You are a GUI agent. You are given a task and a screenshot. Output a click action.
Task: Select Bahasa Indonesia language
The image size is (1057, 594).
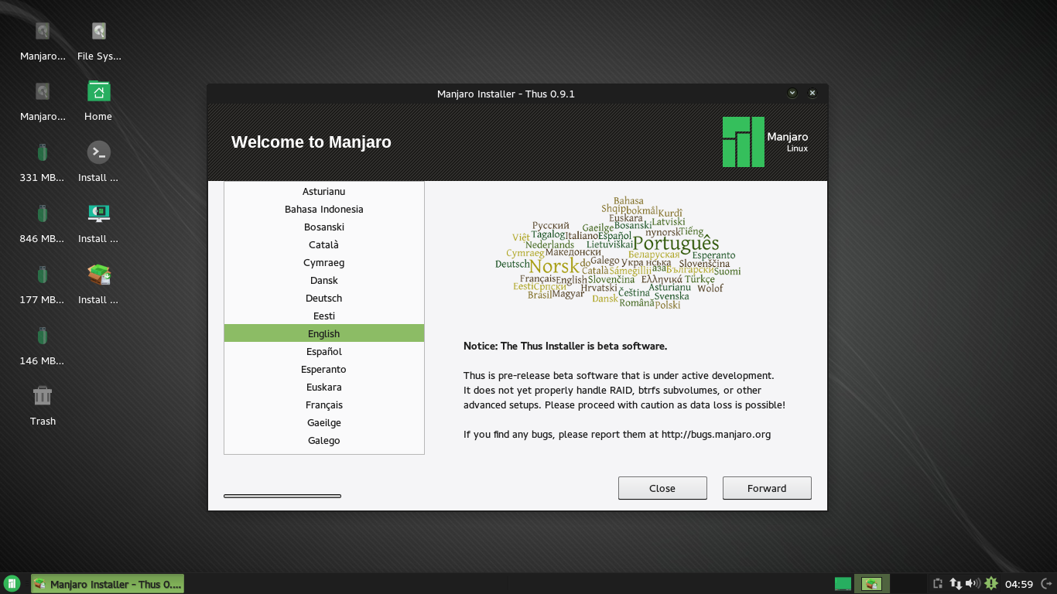coord(324,209)
